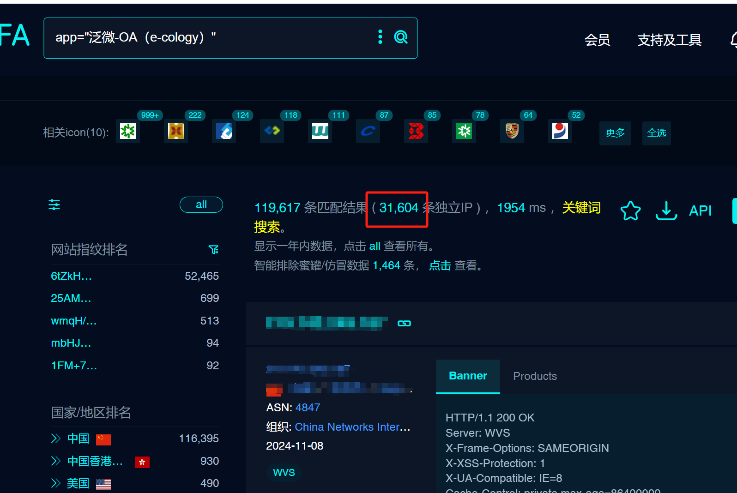Image resolution: width=737 pixels, height=493 pixels.
Task: Click the 'Server: WVS' banner line
Action: pyautogui.click(x=477, y=433)
